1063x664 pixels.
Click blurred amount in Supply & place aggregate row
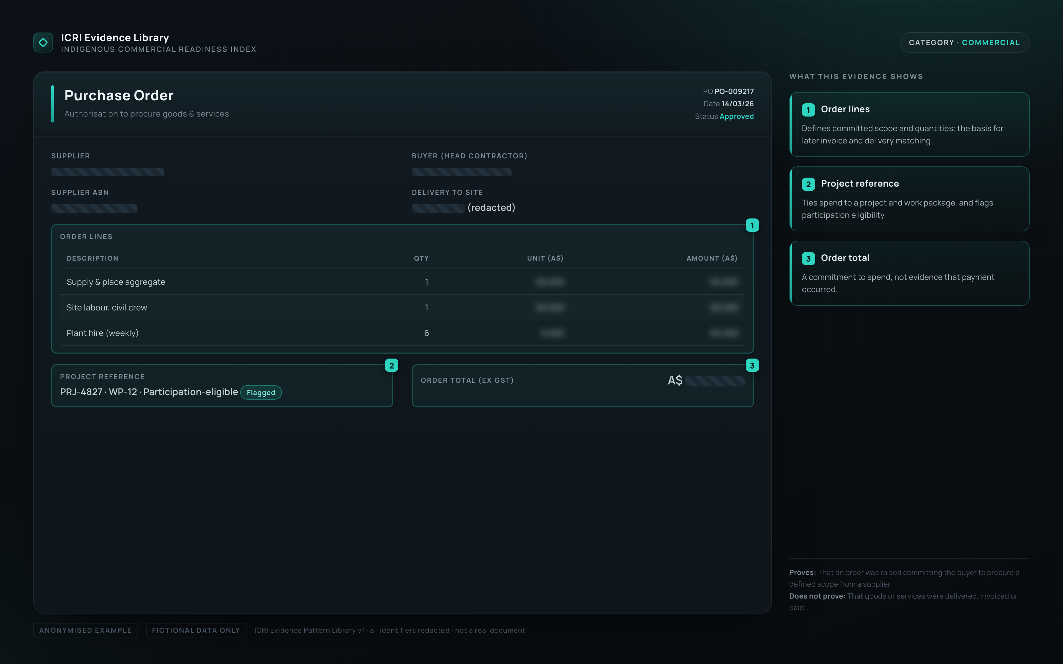[724, 282]
